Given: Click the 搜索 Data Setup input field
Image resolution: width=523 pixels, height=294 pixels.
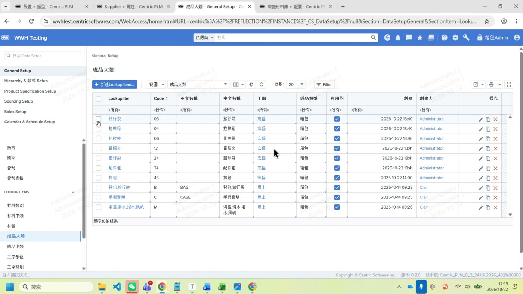Looking at the screenshot, I should pyautogui.click(x=43, y=56).
